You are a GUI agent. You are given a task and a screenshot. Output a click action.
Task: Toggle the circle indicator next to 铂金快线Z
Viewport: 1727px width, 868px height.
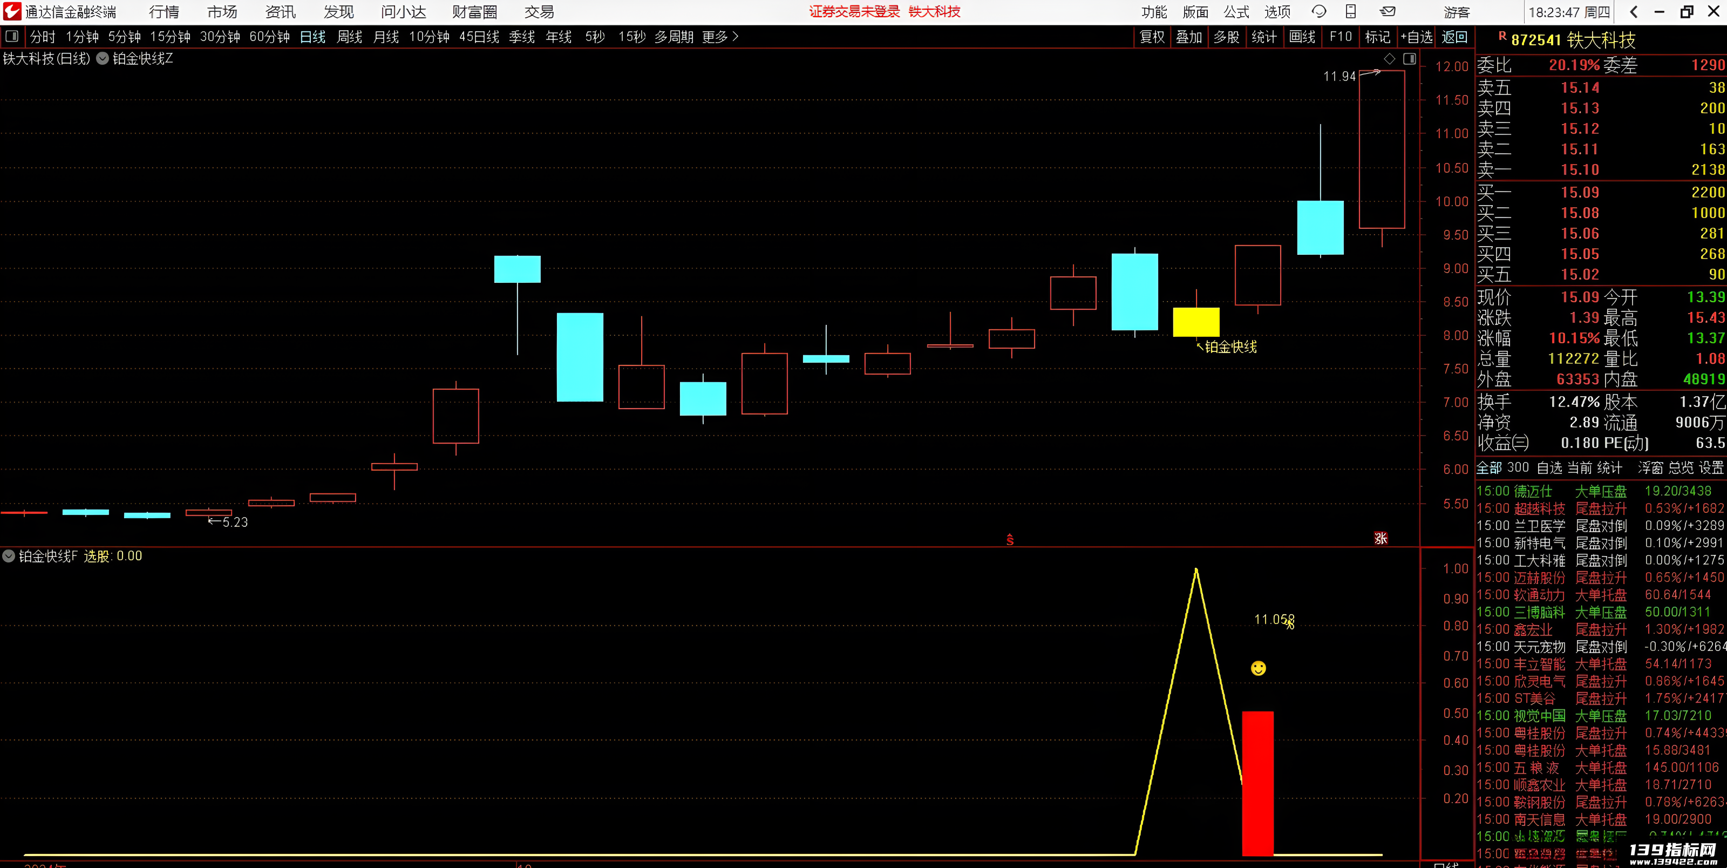(103, 58)
